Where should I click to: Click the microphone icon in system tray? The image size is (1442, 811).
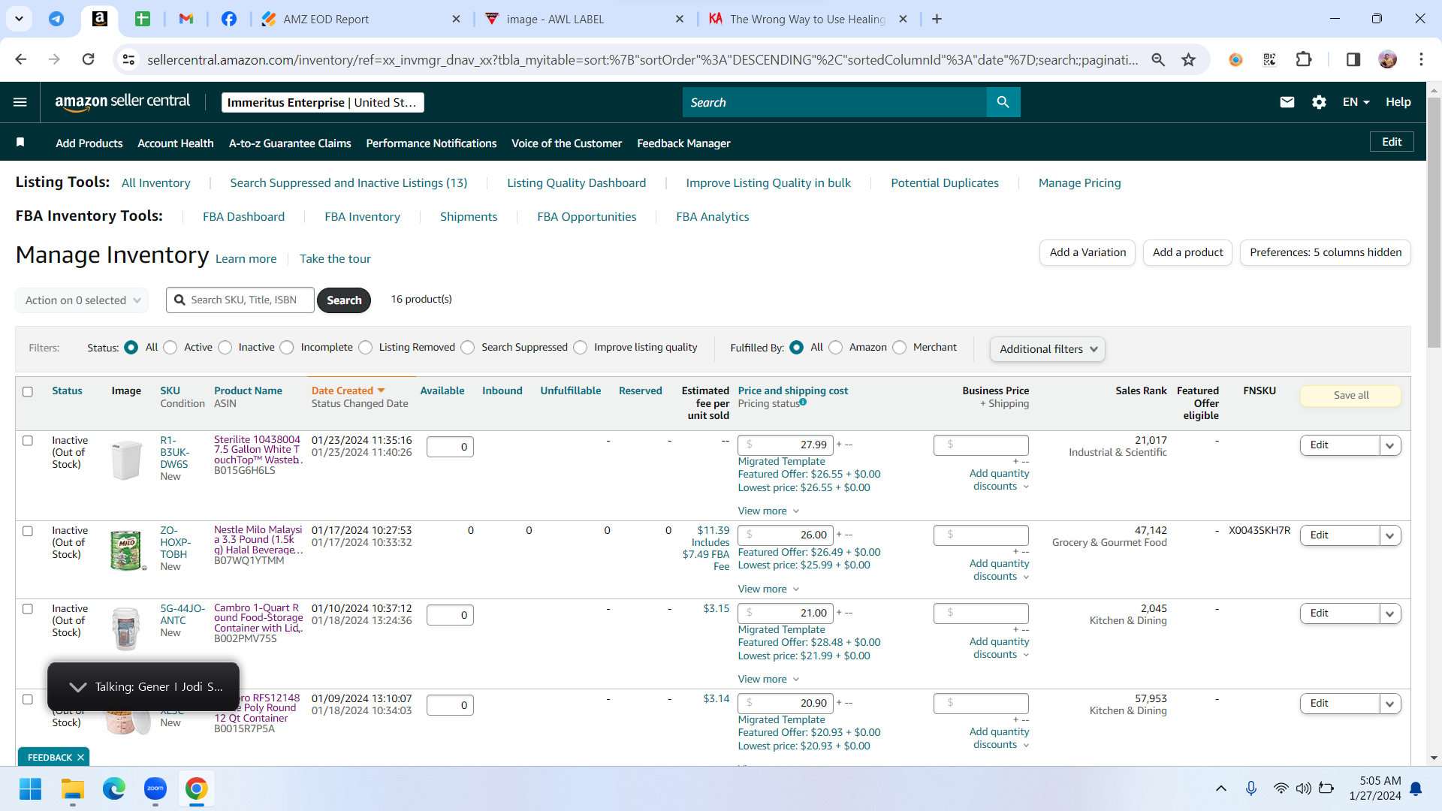[x=1251, y=788]
